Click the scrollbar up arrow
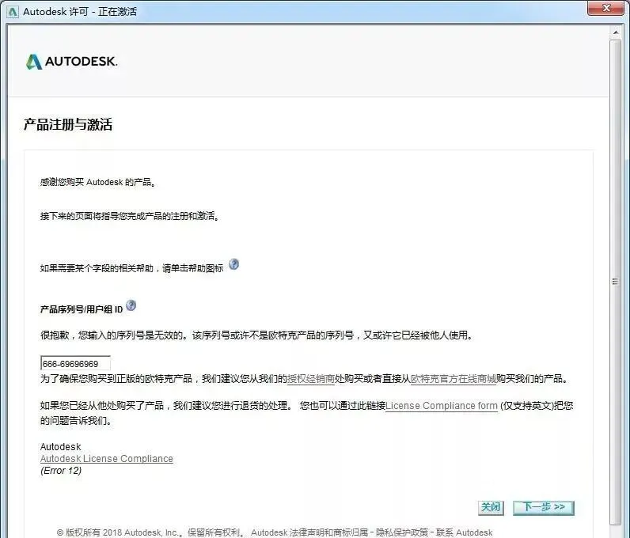630x538 pixels. pos(616,32)
